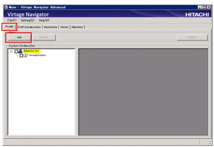
Task: Open the Help(H) menu
Action: (x=44, y=20)
